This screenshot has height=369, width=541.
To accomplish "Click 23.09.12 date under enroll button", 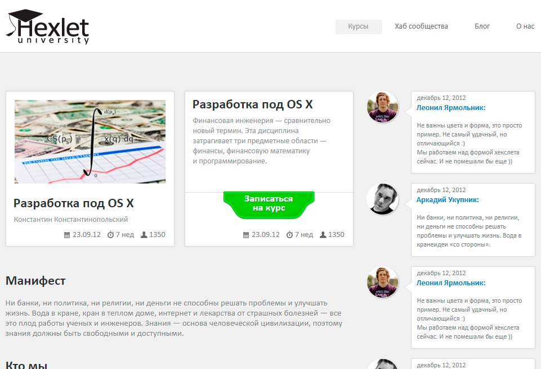I will coord(265,235).
